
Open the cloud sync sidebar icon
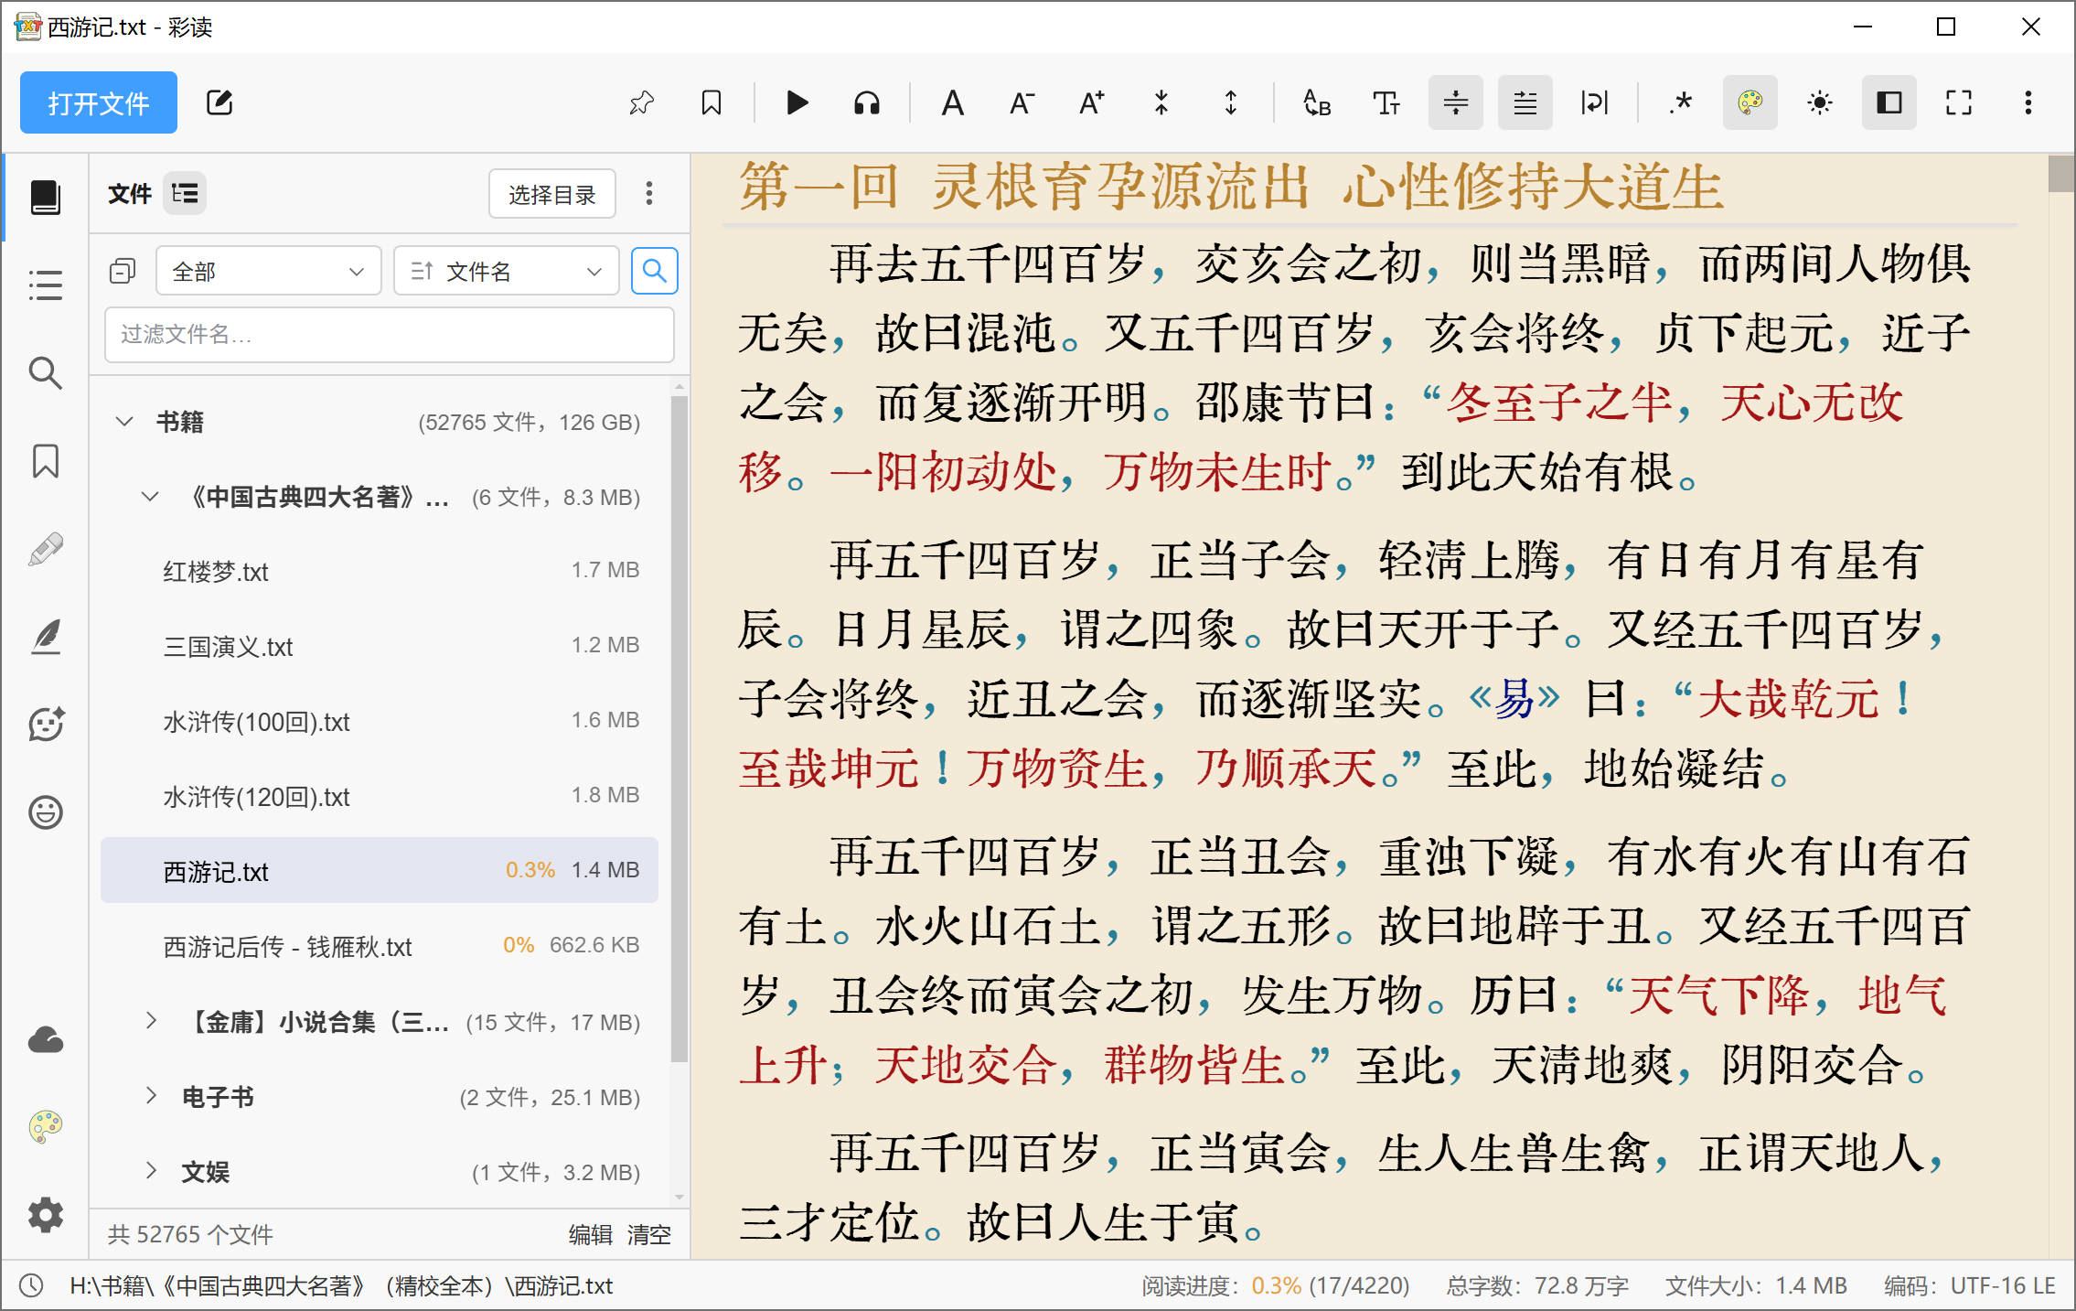pos(46,1039)
